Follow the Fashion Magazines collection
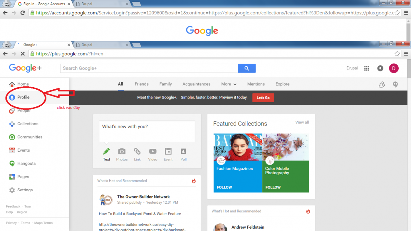Viewport: 411px width, 231px height. [224, 187]
